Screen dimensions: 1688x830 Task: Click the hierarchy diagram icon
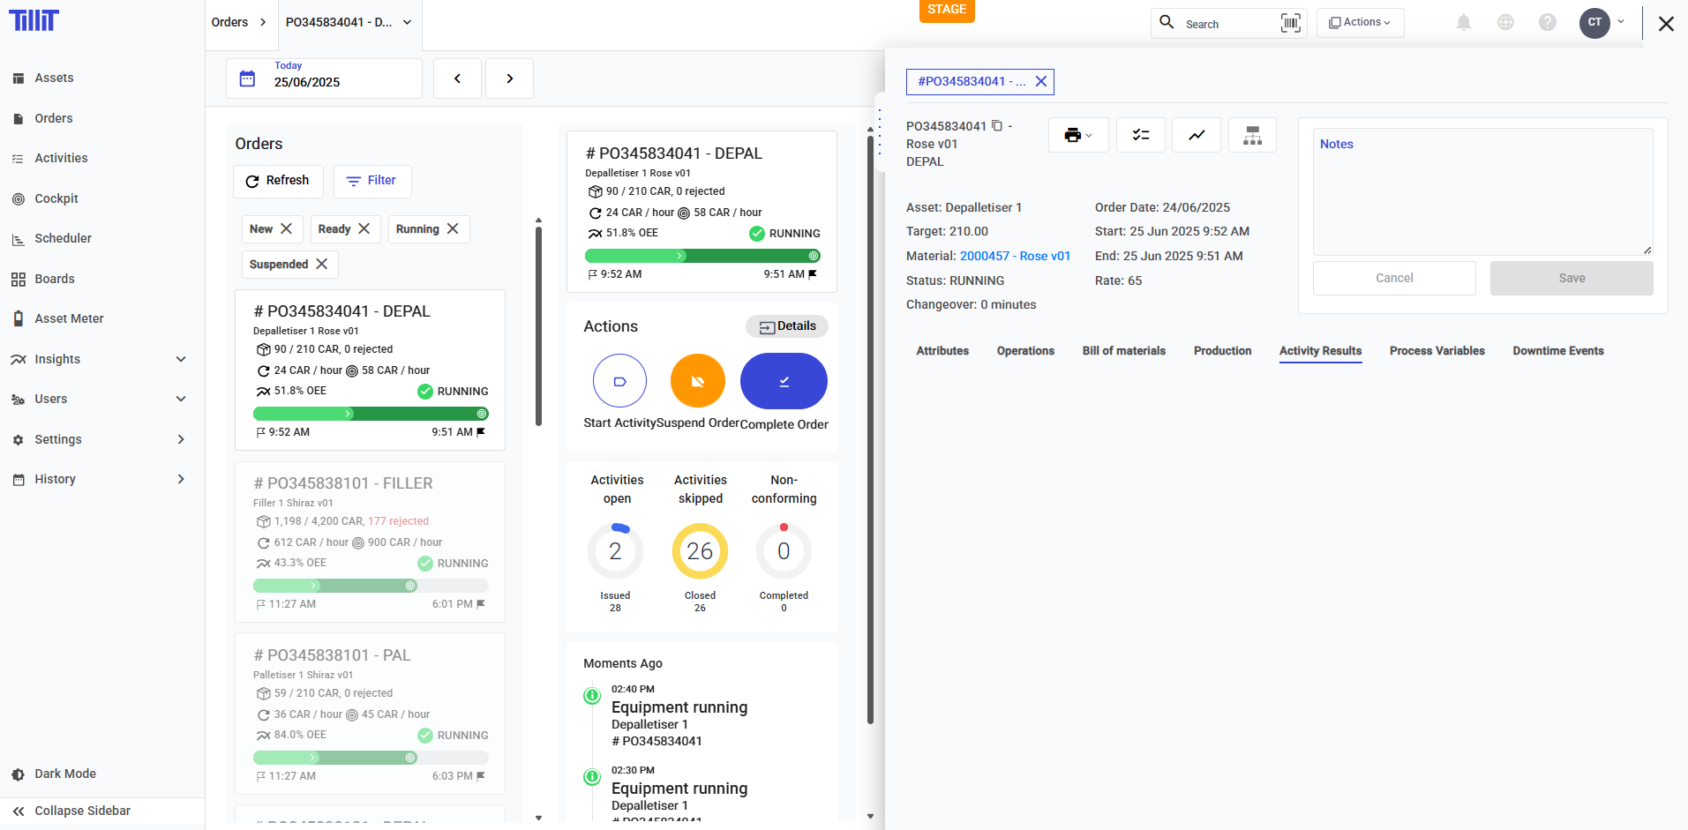point(1251,135)
